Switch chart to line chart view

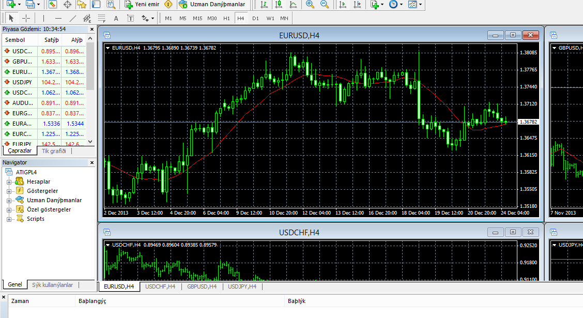pos(293,5)
